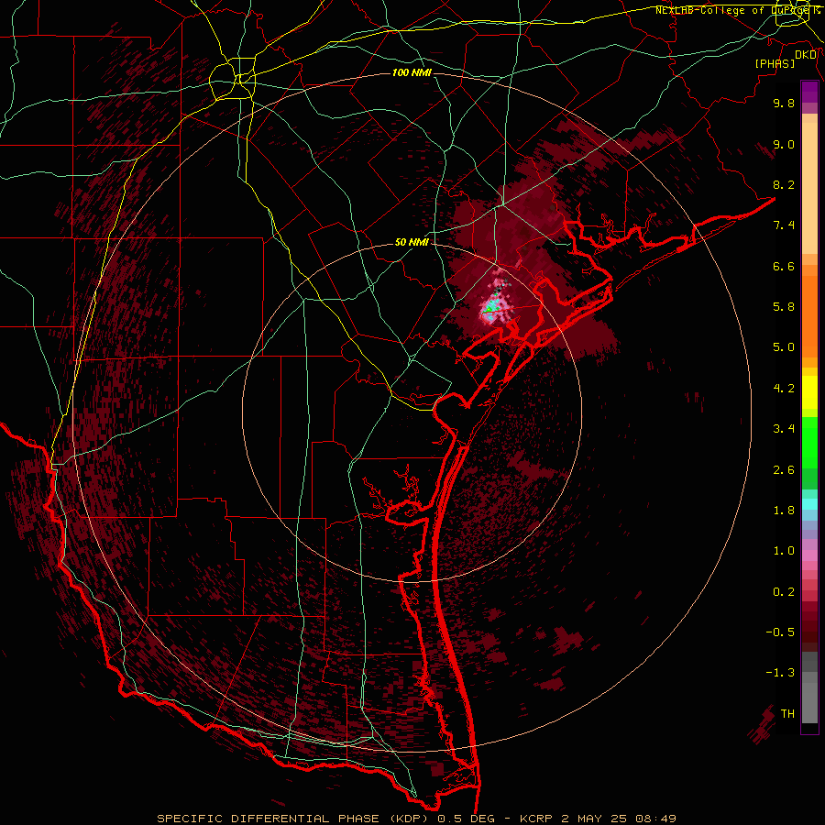This screenshot has width=825, height=825.
Task: Click the 3.4 legend value
Action: [784, 429]
